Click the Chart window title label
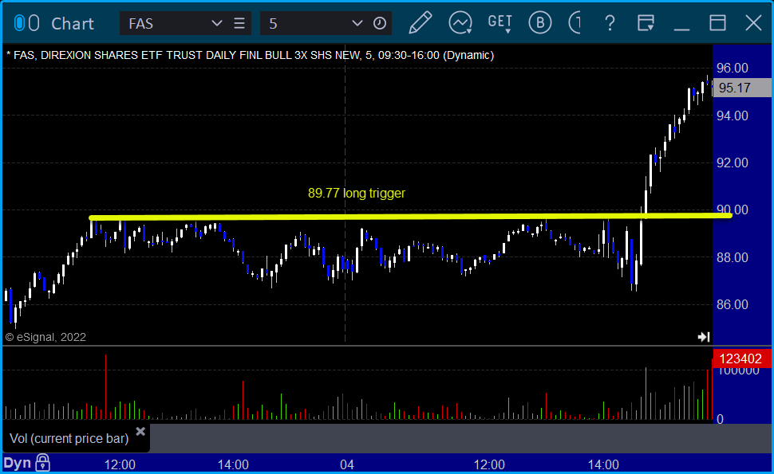Screen dimensions: 774x474 point(73,24)
